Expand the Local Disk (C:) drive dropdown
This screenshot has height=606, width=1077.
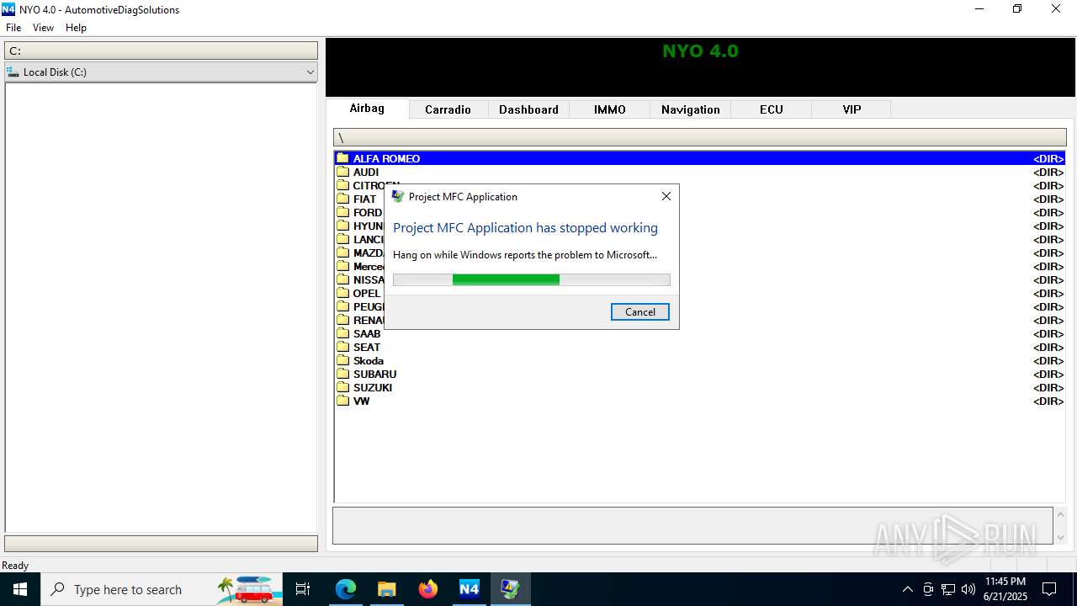[x=310, y=72]
